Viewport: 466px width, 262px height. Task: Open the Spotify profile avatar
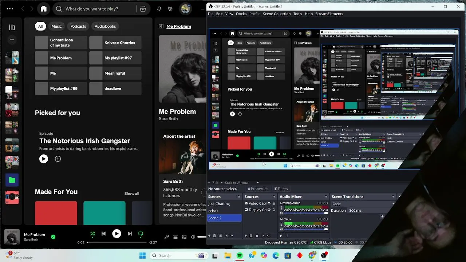pos(186,9)
